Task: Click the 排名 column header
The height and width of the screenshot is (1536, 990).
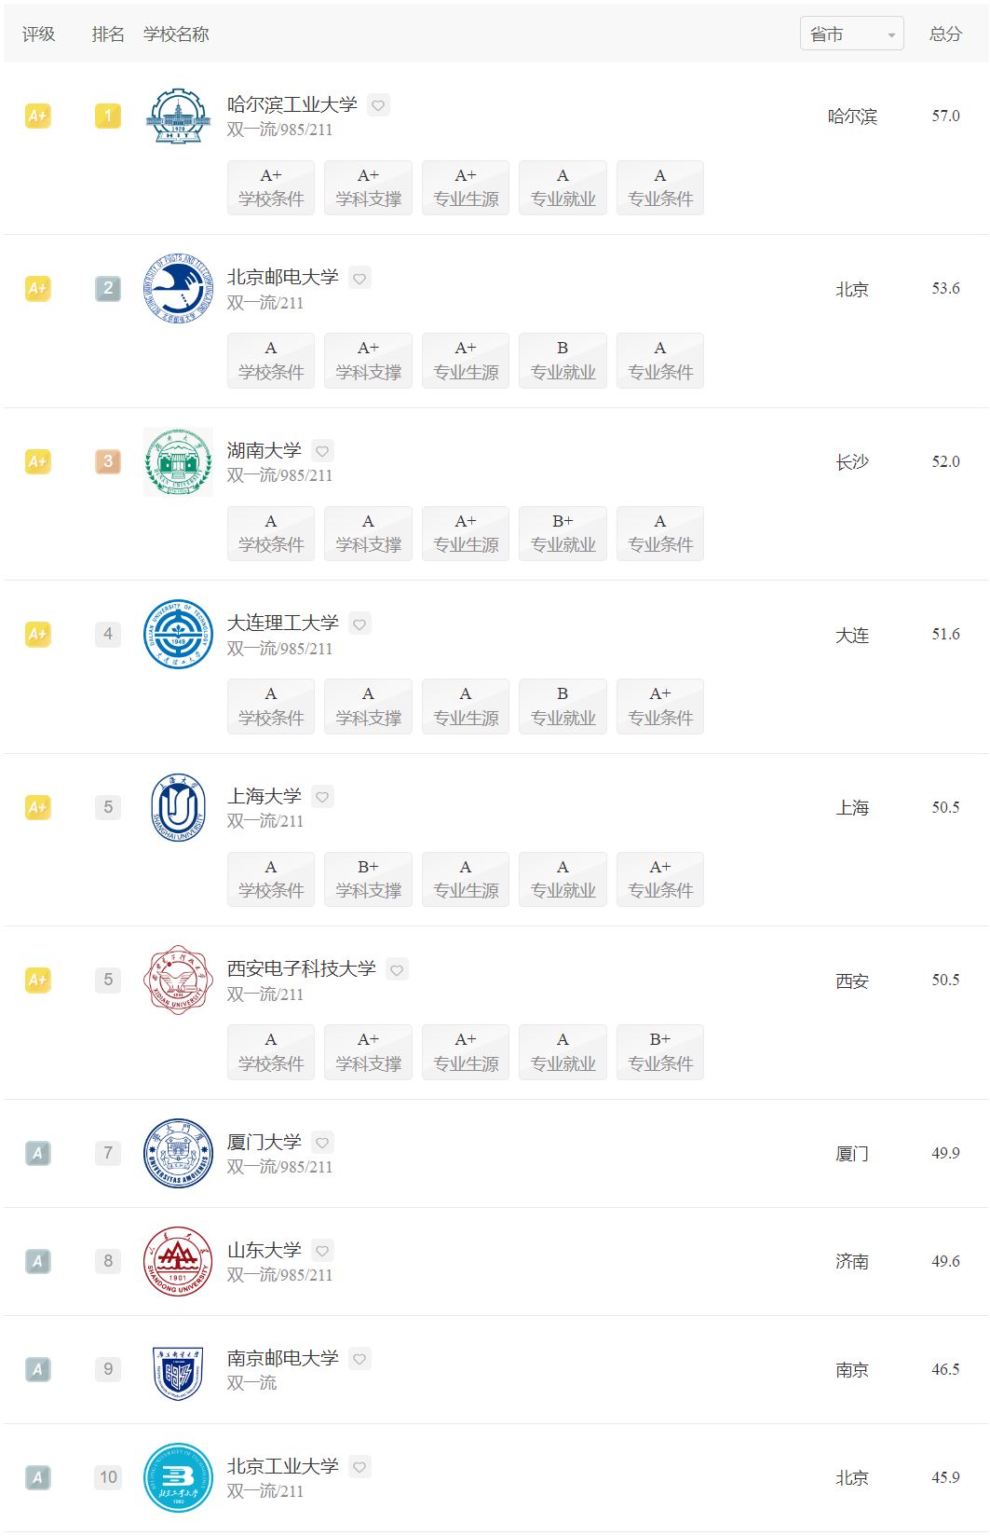Action: tap(108, 34)
